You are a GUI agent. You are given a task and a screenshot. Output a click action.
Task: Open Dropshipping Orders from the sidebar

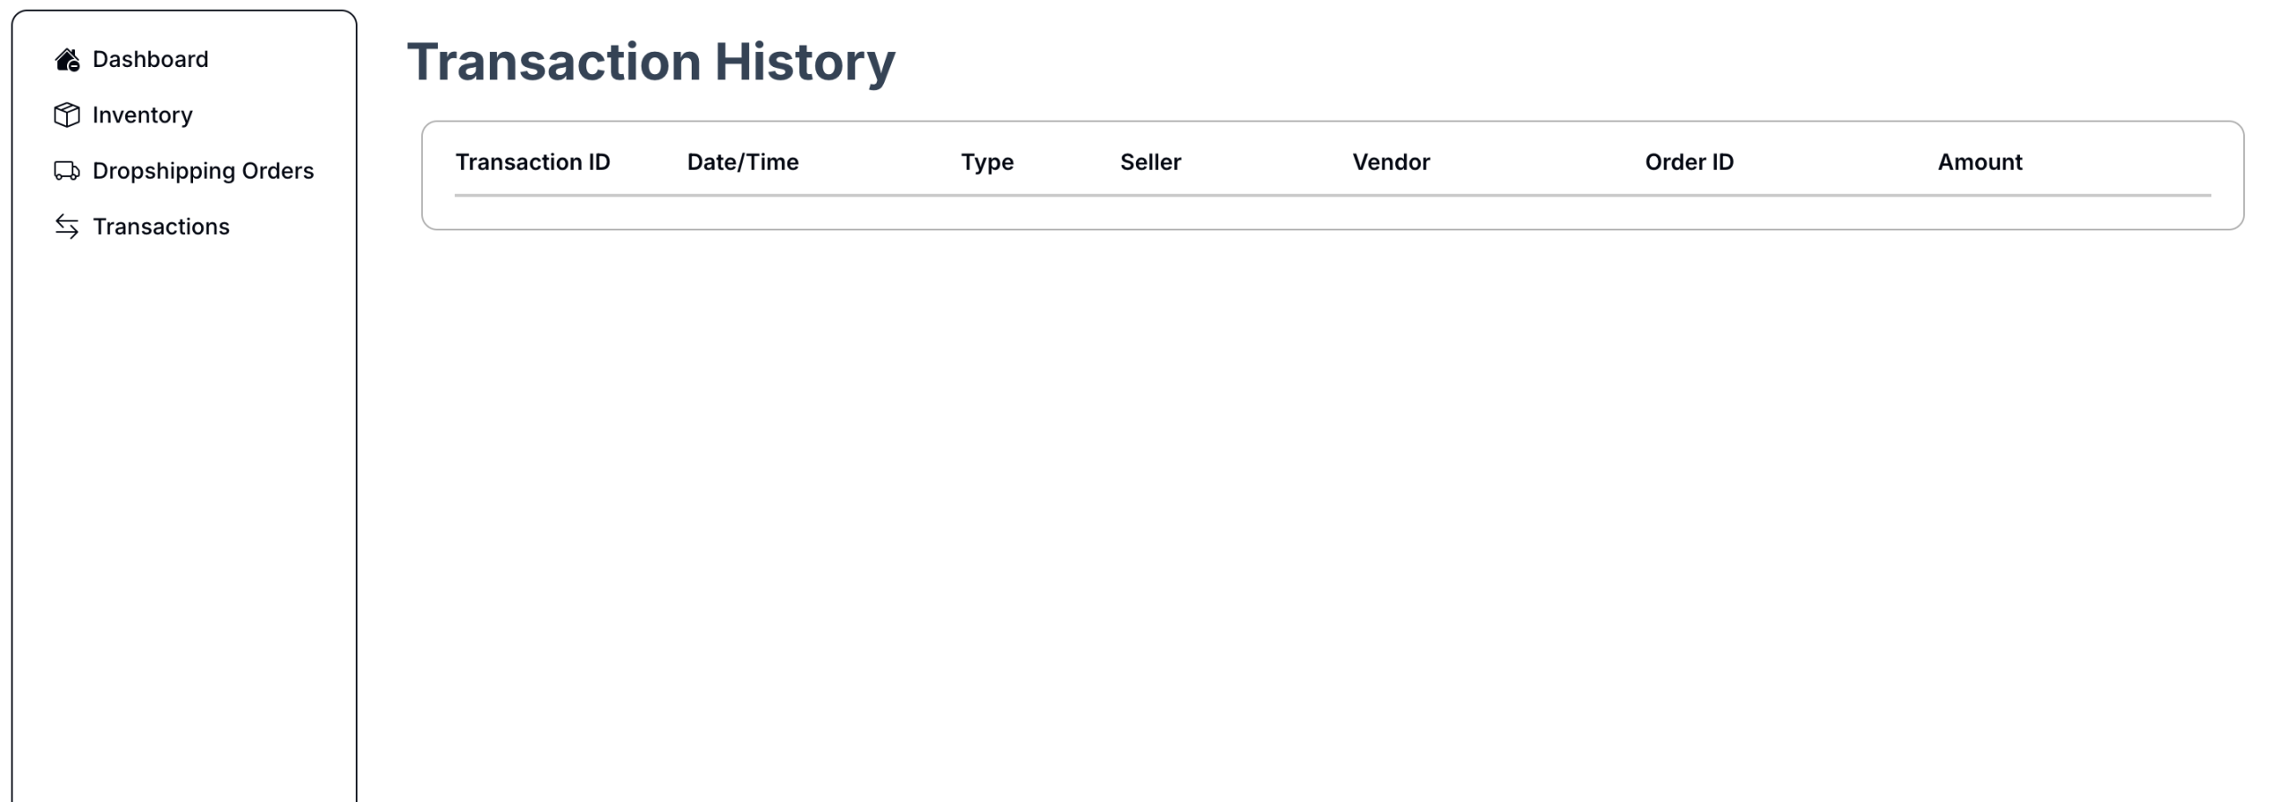pos(203,171)
